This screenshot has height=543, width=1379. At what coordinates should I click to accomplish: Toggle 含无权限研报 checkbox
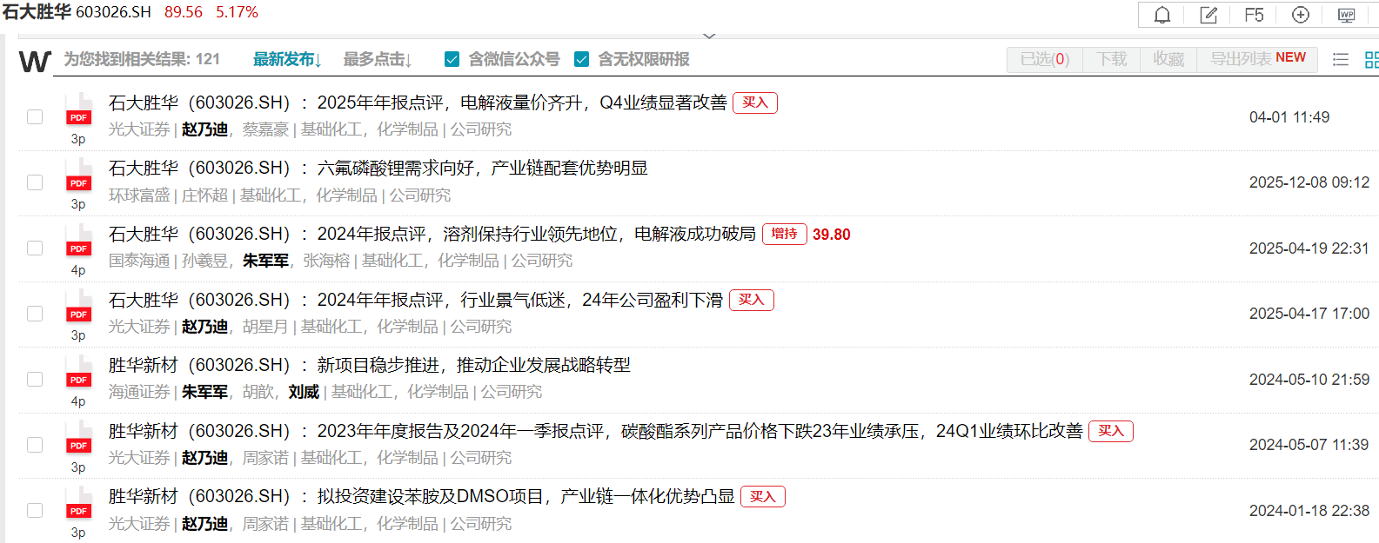point(582,59)
